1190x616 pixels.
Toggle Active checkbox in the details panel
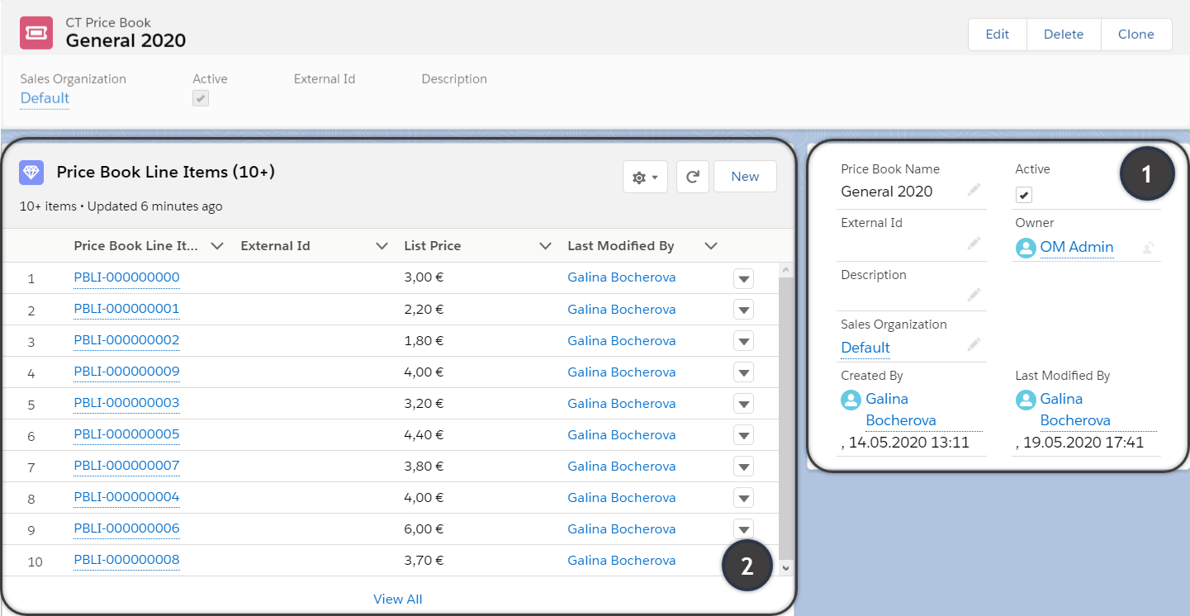pos(1024,196)
